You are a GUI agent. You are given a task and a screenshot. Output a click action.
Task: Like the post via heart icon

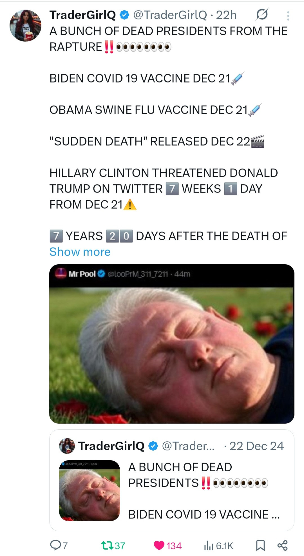pos(159,546)
